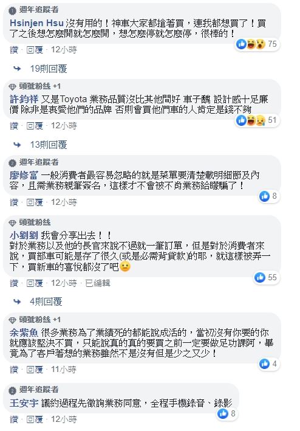Reply to 廖修富's comment with 回覆
The height and width of the screenshot is (431, 300).
(x=35, y=202)
